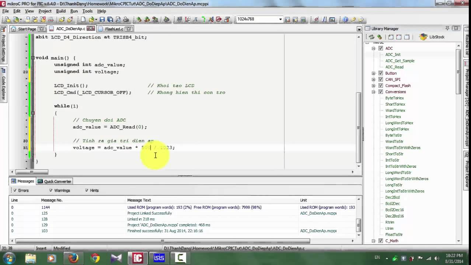471x265 pixels.
Task: Click the Build and Program icon
Action: point(155,20)
